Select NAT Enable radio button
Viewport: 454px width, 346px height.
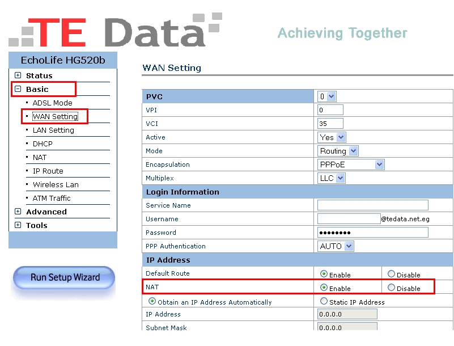coord(324,288)
